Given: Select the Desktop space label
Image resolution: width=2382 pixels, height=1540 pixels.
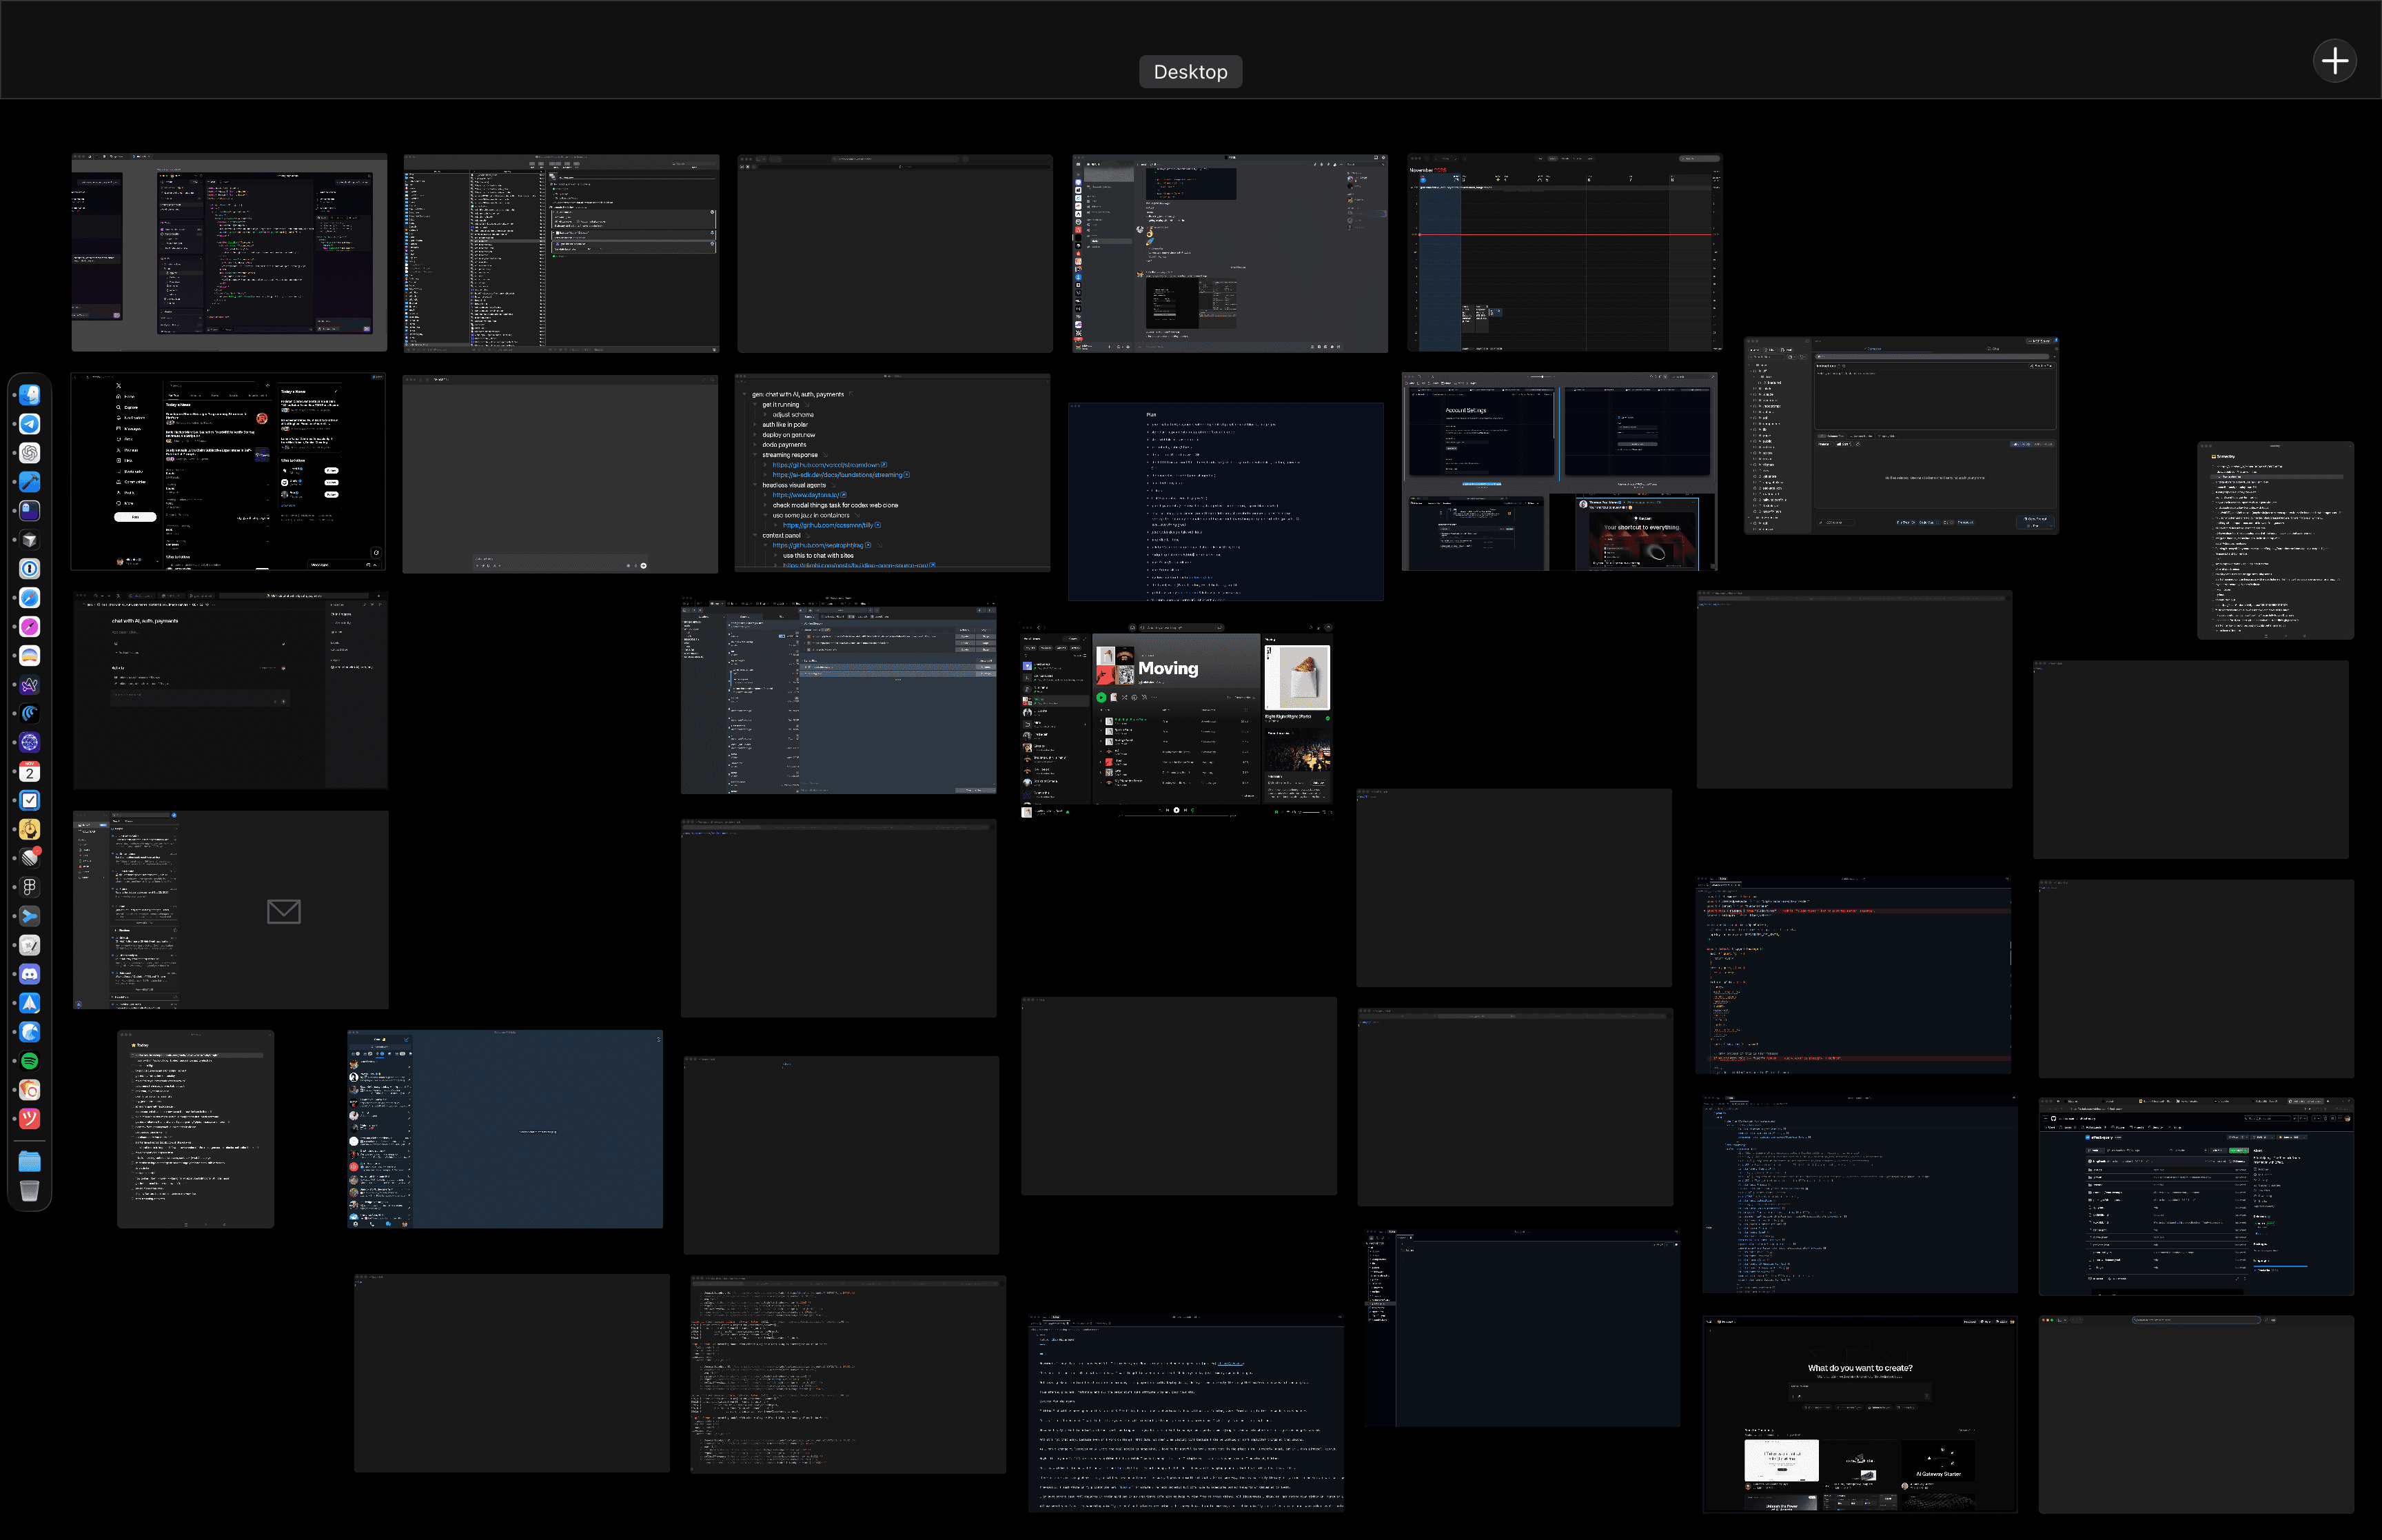Looking at the screenshot, I should coord(1190,72).
